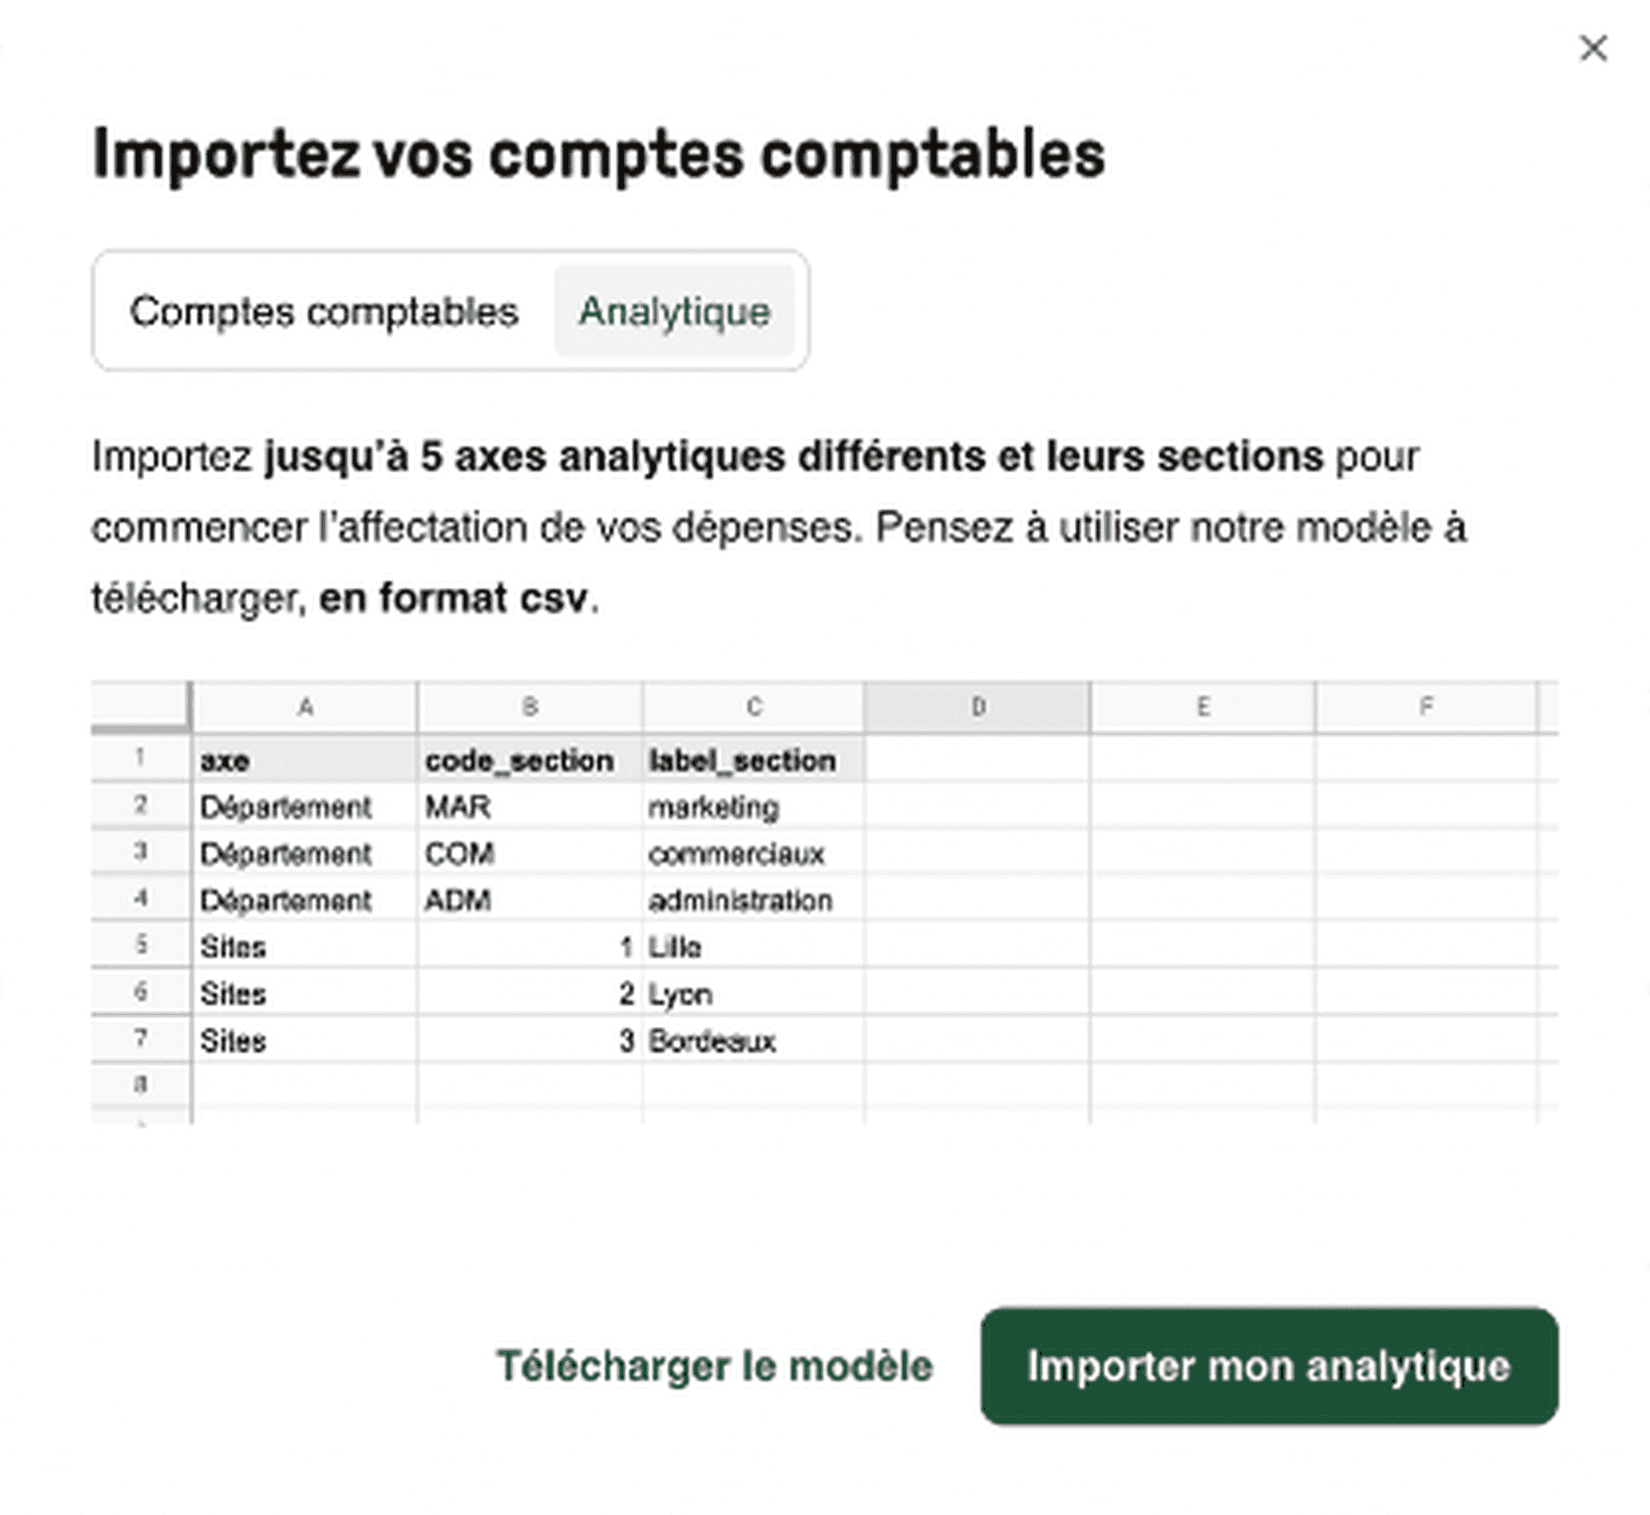Select column D header in the spreadsheet
This screenshot has height=1515, width=1650.
978,706
